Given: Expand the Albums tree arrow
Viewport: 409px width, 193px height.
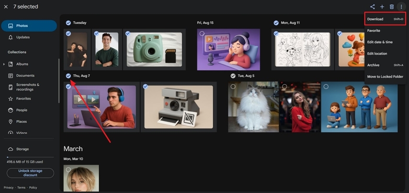Looking at the screenshot, I should tap(4, 64).
